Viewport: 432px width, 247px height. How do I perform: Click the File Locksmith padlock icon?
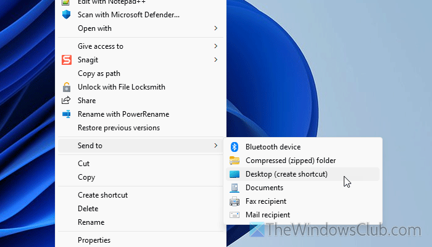coord(67,87)
